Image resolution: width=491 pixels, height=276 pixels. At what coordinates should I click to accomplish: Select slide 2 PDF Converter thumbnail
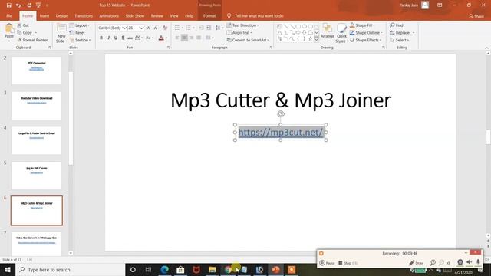(37, 71)
